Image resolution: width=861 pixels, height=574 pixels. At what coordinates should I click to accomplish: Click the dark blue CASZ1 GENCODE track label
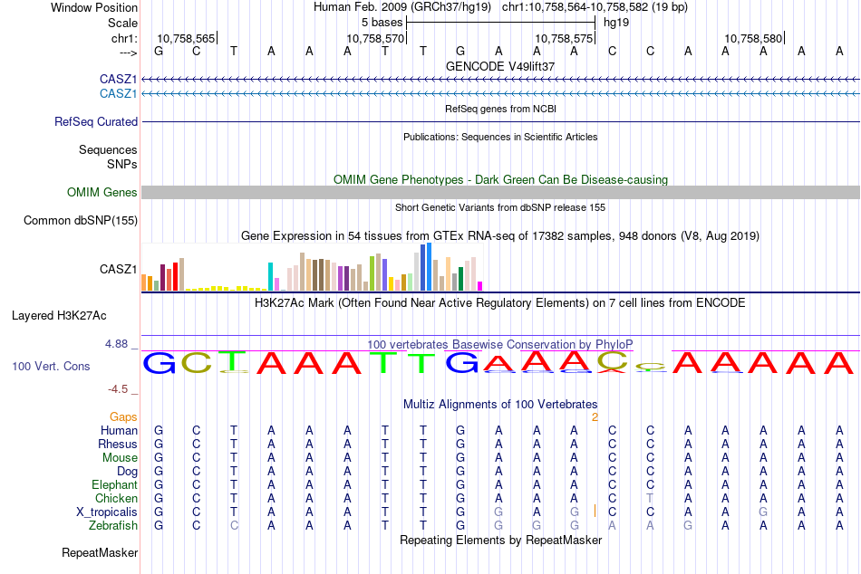click(x=118, y=79)
